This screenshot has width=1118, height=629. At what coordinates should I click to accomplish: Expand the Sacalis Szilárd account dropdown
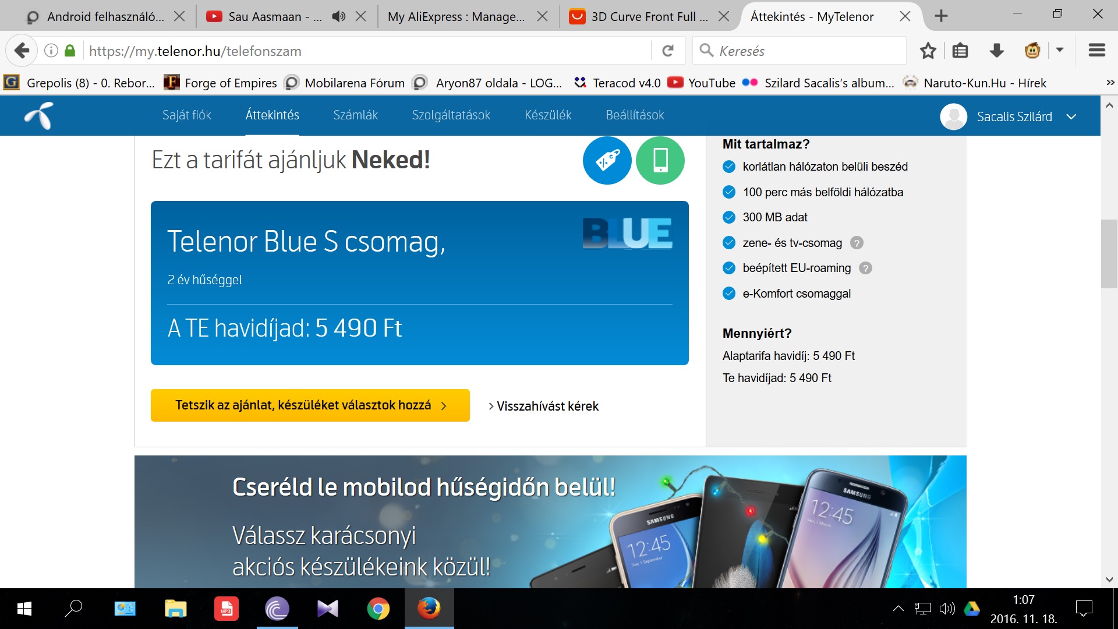pyautogui.click(x=1071, y=116)
